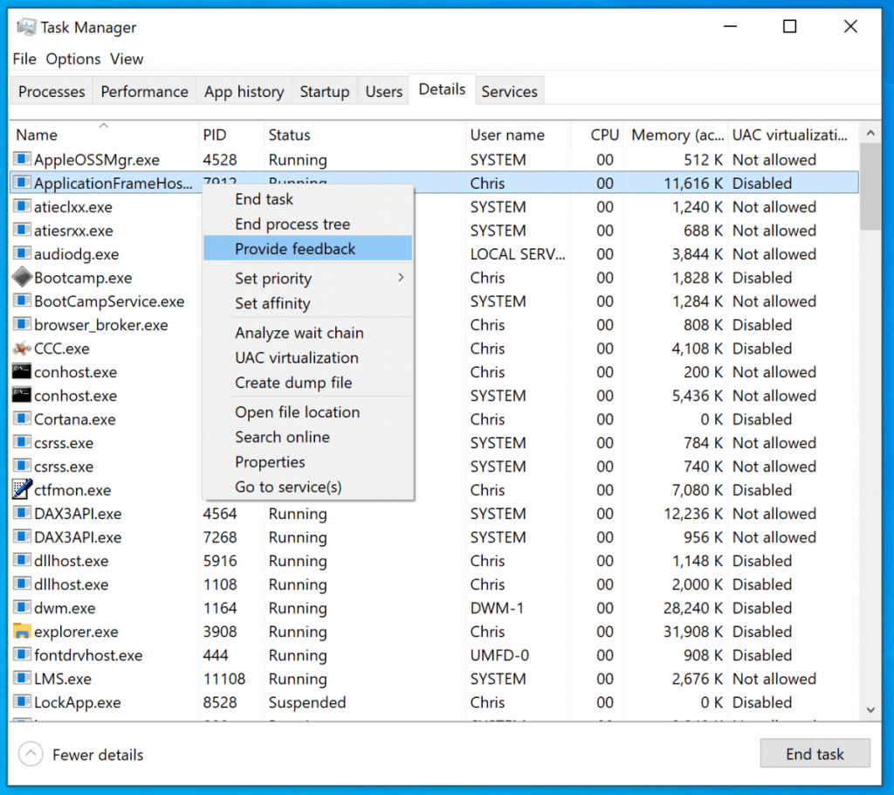Click the 31,908 K memory value

692,632
